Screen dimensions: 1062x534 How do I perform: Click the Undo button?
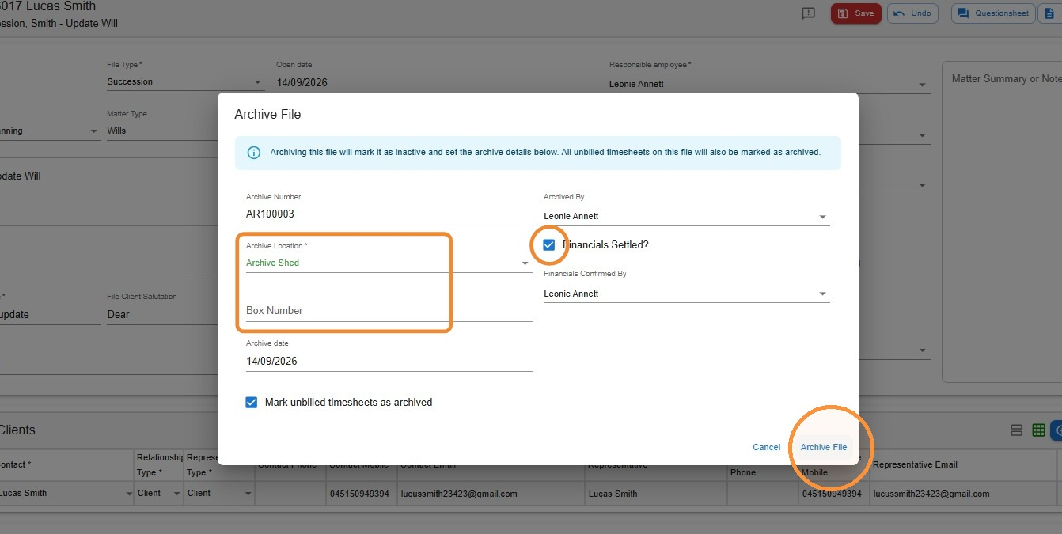(912, 13)
